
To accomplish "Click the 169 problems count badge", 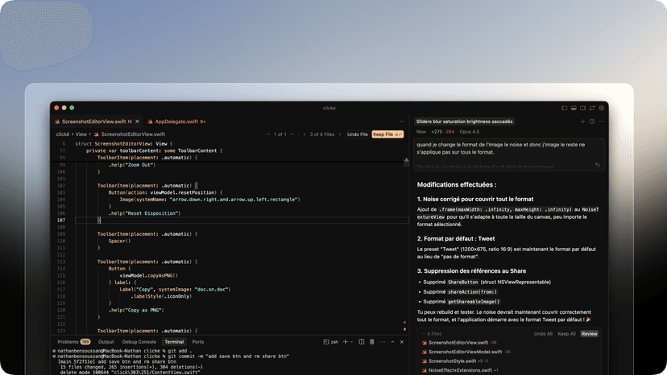I will click(x=85, y=342).
